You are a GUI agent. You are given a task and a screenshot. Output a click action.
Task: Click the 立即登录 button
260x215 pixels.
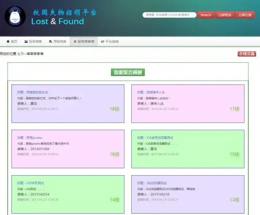[225, 15]
